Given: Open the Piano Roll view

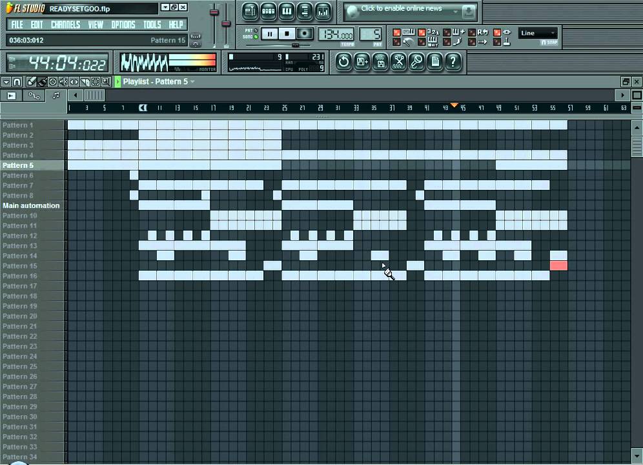Looking at the screenshot, I should [287, 11].
